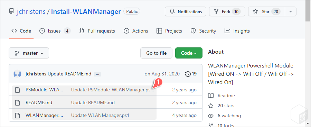Click the Go to file button

point(156,53)
